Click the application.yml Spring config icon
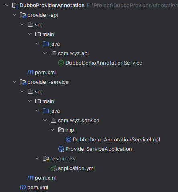178x192 pixels. pyautogui.click(x=53, y=168)
